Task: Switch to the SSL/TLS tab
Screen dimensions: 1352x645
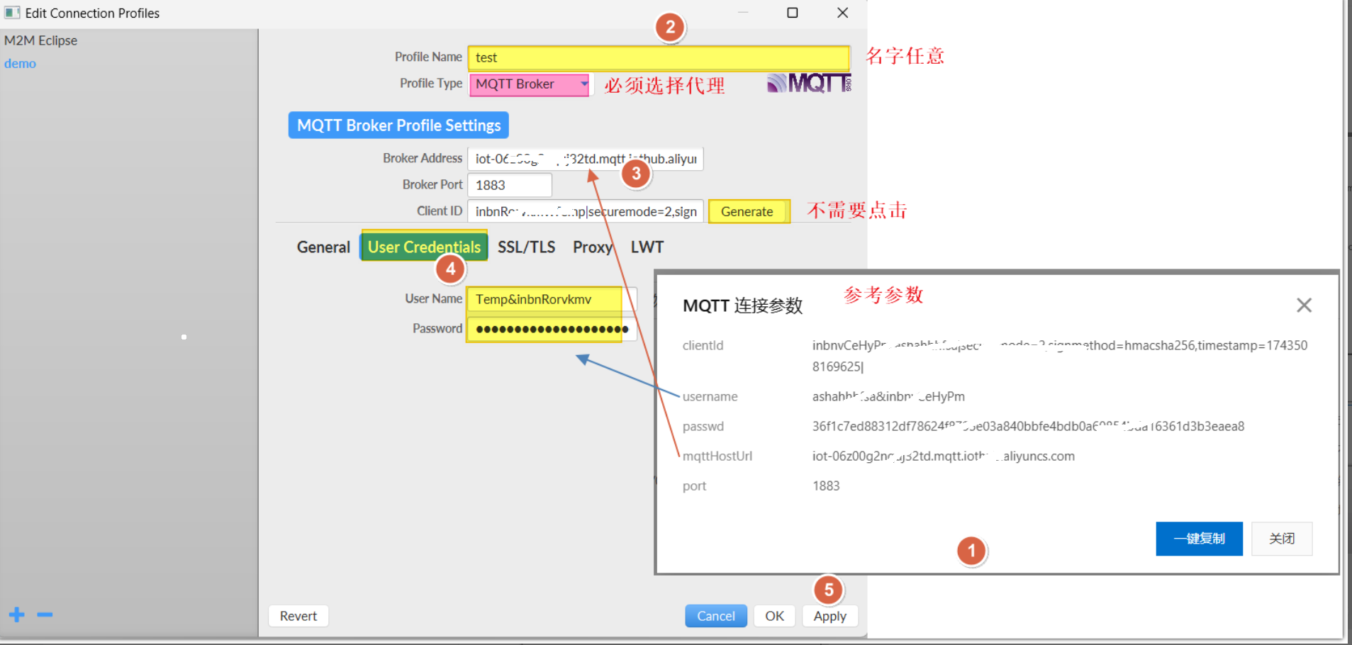Action: [526, 247]
